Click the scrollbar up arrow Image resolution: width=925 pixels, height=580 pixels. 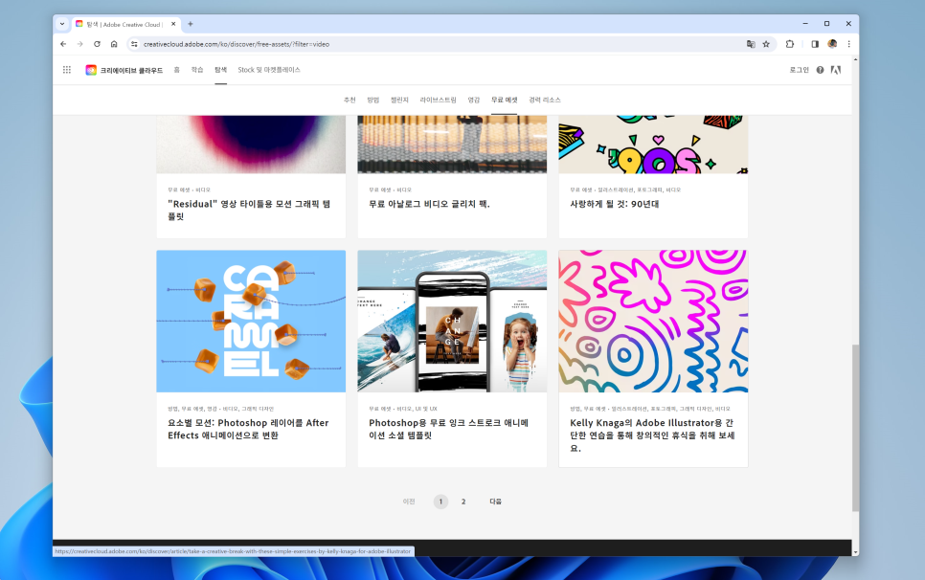click(x=855, y=59)
